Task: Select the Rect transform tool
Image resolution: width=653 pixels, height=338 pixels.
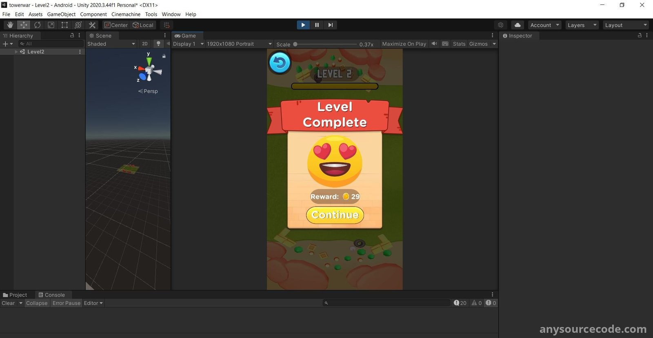Action: (64, 25)
